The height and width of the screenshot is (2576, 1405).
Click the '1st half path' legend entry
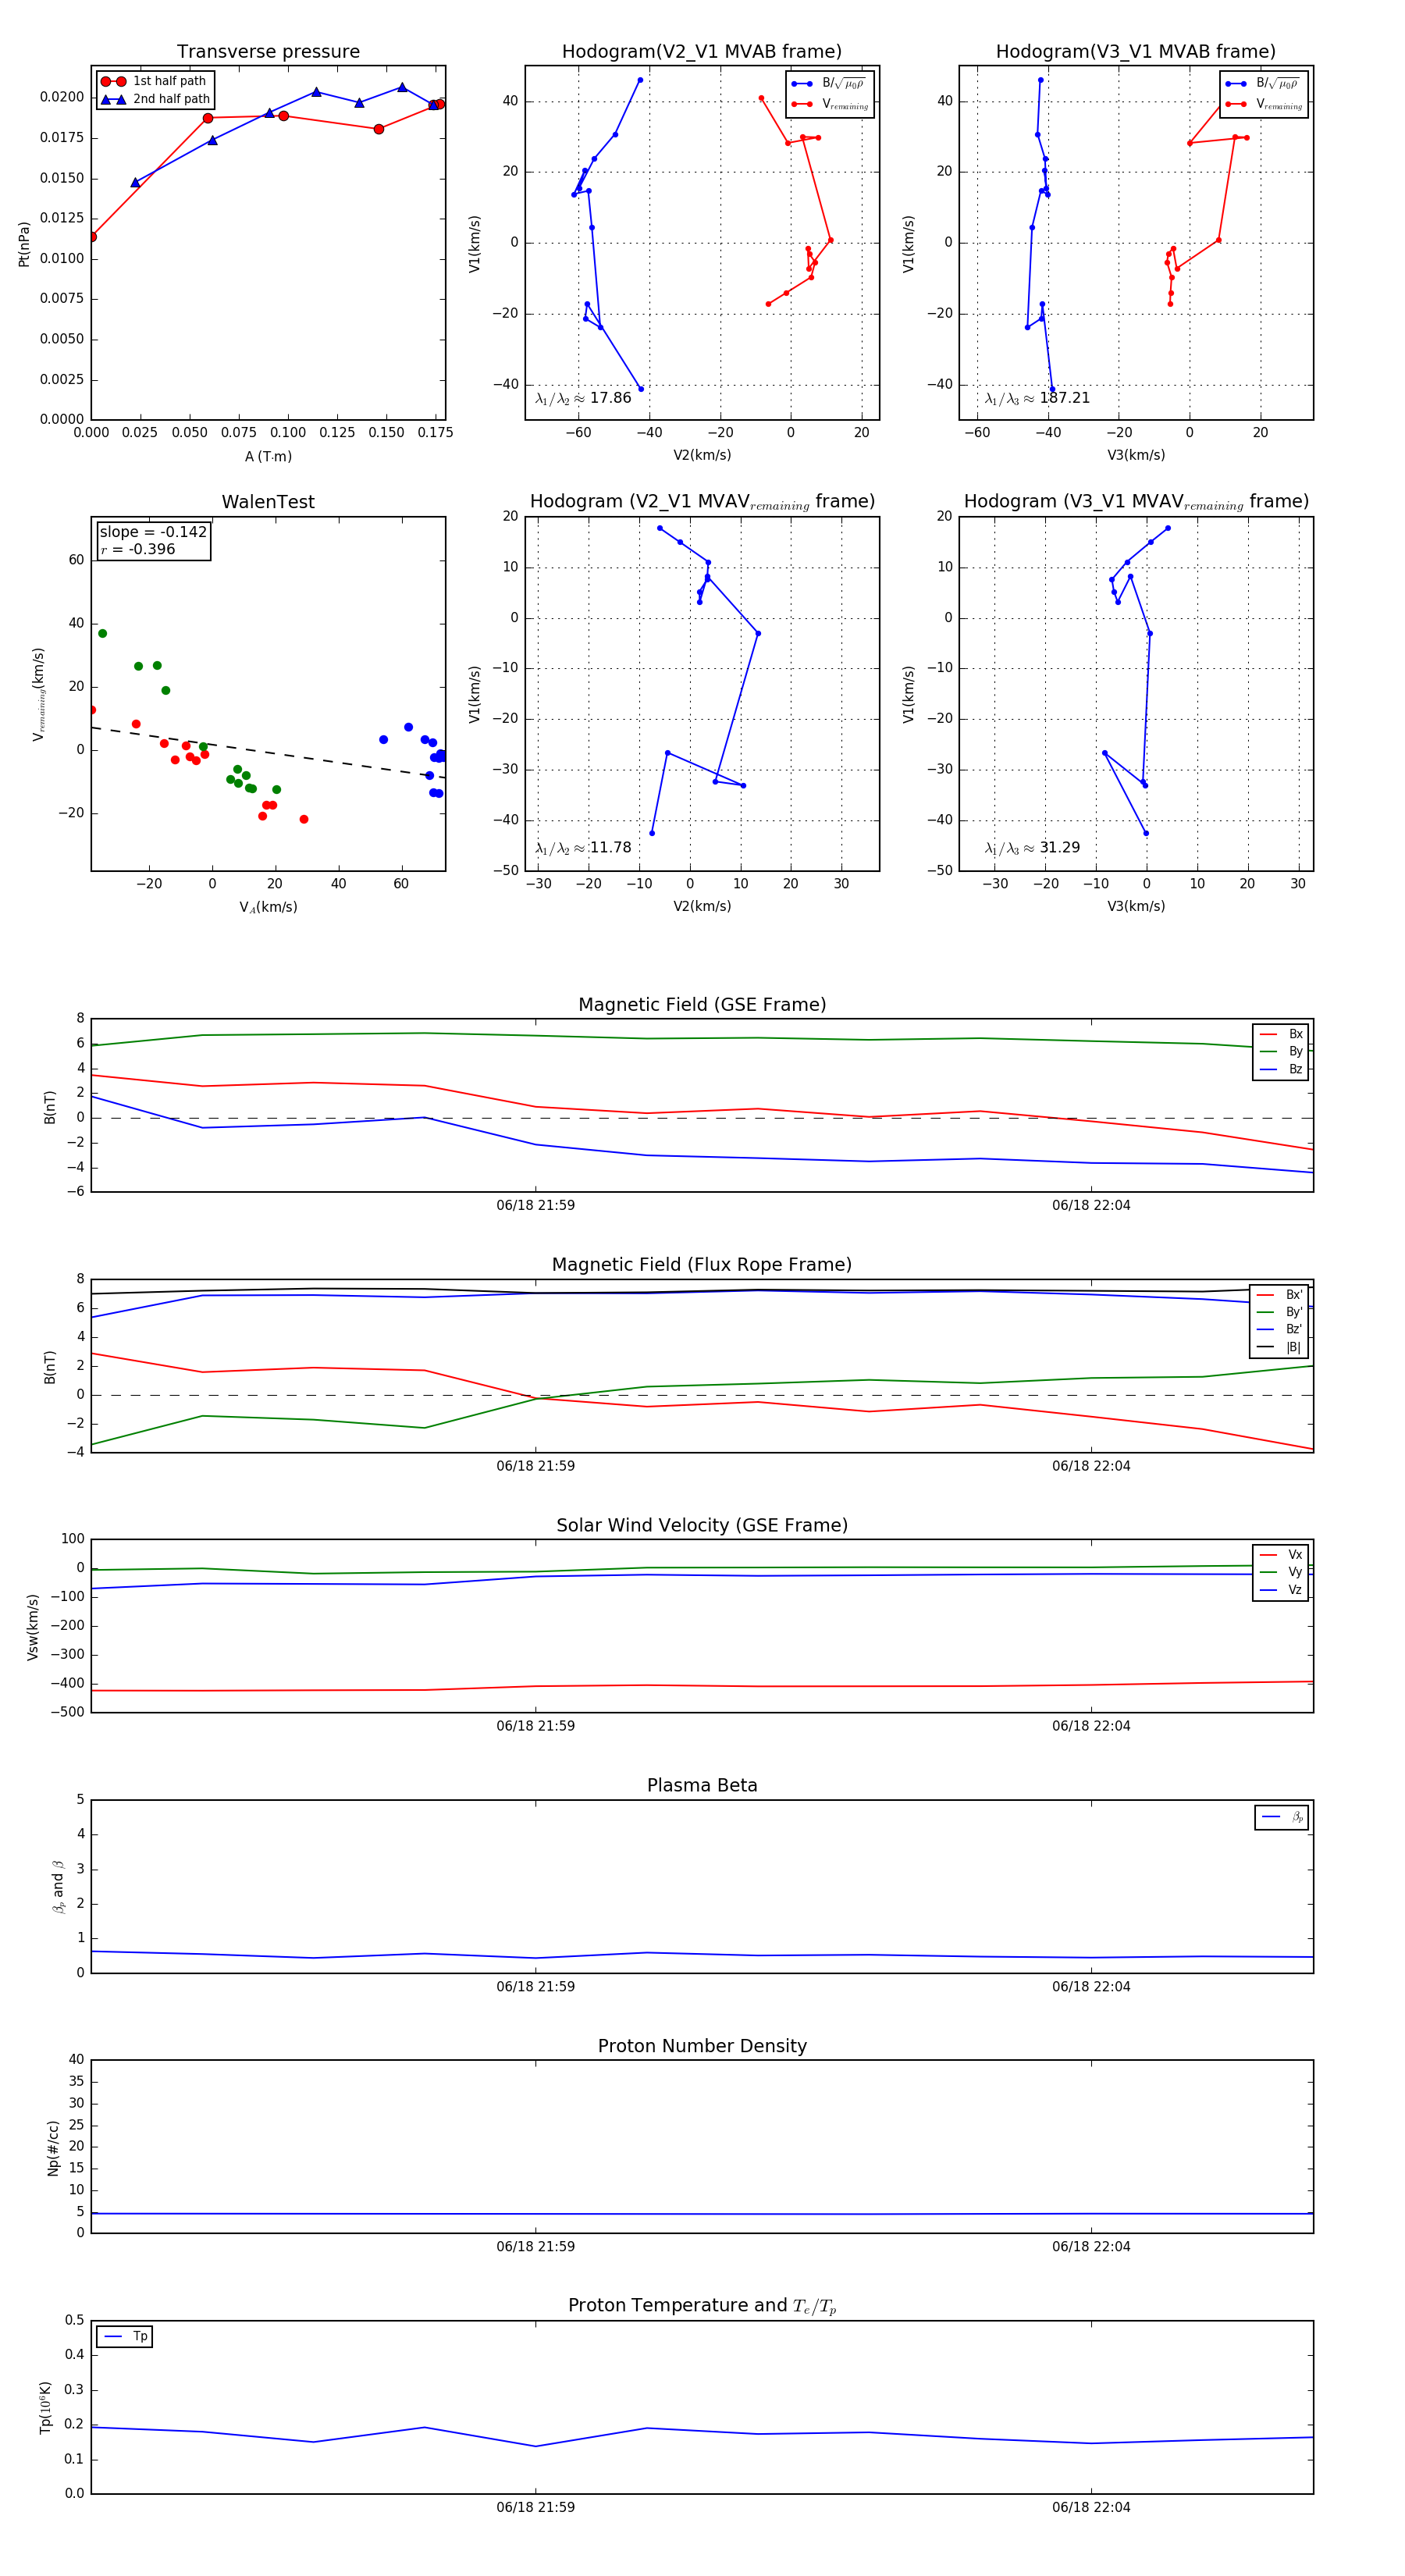pos(154,81)
